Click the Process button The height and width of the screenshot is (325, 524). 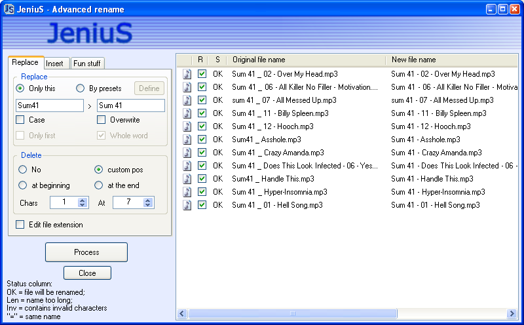coord(86,252)
